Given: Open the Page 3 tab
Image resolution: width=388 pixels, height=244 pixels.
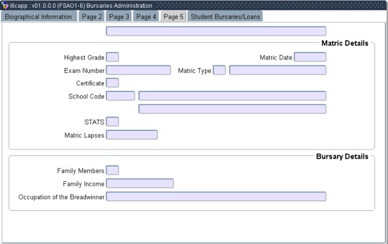Looking at the screenshot, I should click(x=119, y=17).
